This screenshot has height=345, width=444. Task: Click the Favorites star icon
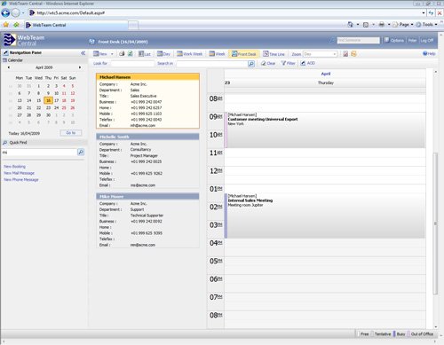(5, 25)
